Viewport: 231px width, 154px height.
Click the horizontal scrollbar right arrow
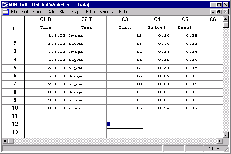click(x=220, y=141)
